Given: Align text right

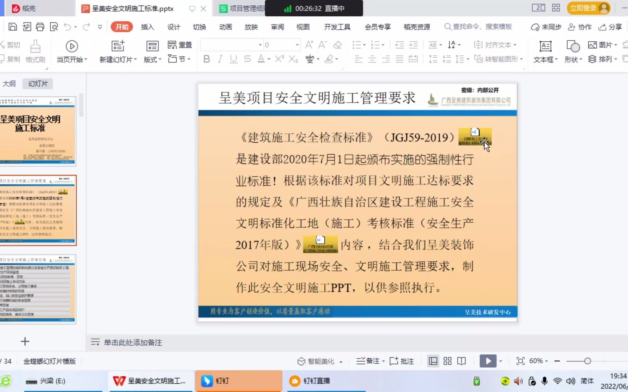Looking at the screenshot, I should pos(386,59).
